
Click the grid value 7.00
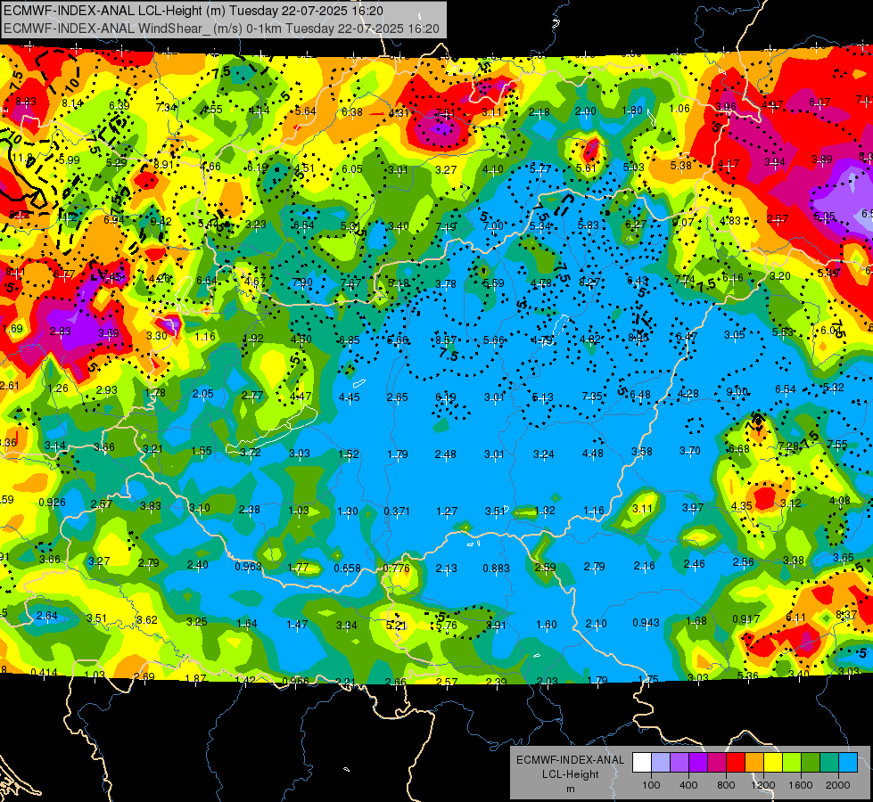point(493,226)
